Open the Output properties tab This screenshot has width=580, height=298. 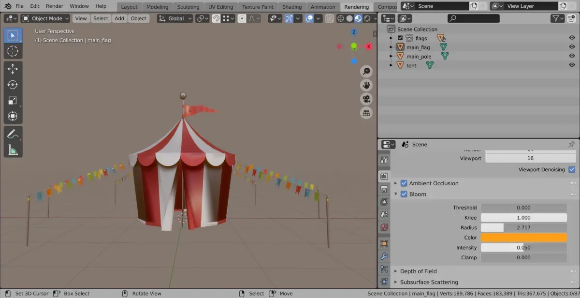(x=384, y=189)
